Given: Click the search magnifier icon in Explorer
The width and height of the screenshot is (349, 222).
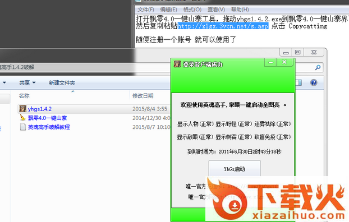Looking at the screenshot, I should point(318,67).
